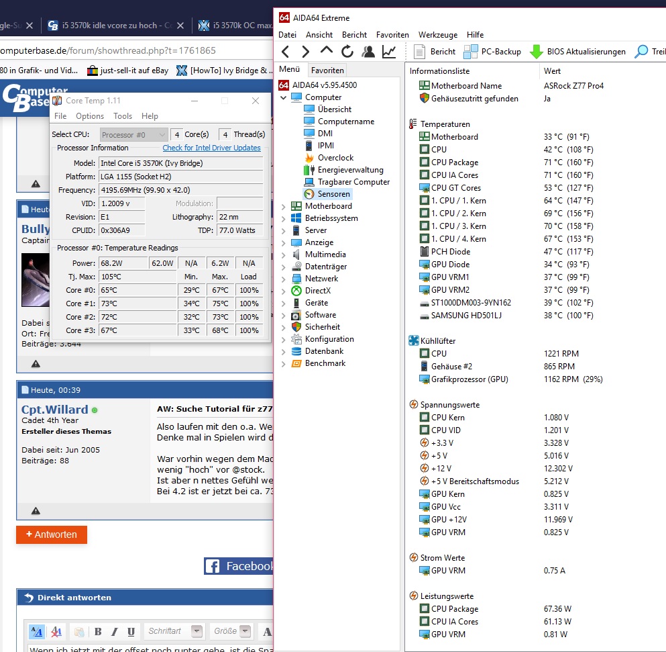Click the Facebook share button
The width and height of the screenshot is (666, 652).
tap(239, 566)
